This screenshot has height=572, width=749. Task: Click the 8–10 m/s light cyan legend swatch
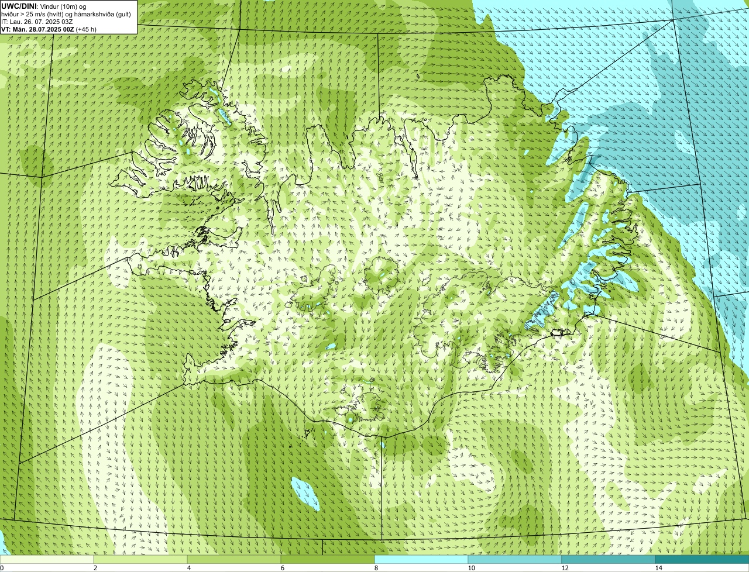click(x=421, y=559)
